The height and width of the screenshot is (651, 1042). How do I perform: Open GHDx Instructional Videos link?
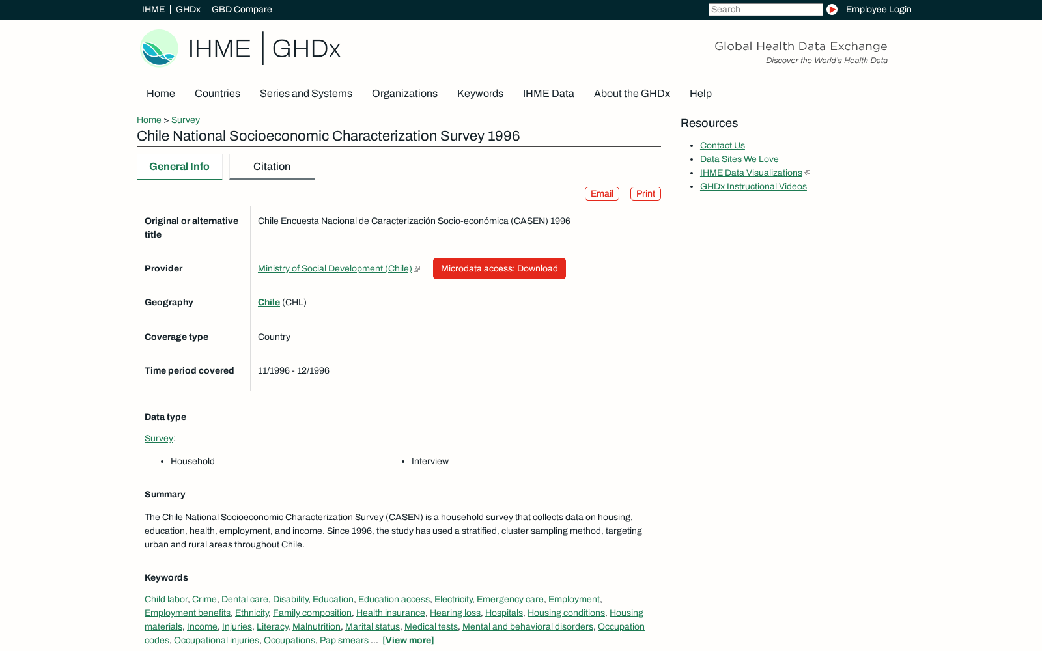point(753,186)
